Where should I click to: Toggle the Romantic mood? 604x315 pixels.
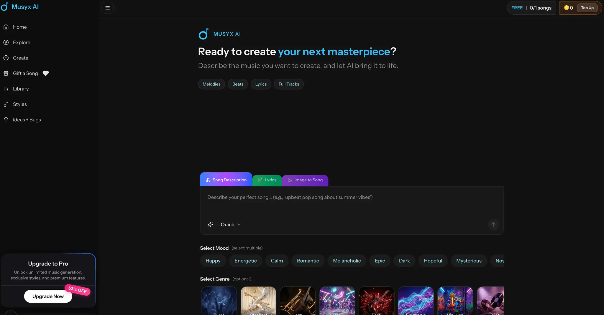(308, 261)
